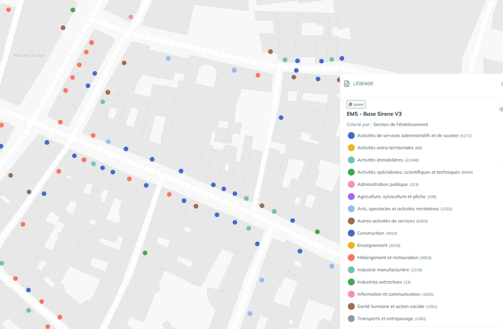The image size is (503, 329).
Task: Select the legend label Industries extractives
Action: pos(379,282)
